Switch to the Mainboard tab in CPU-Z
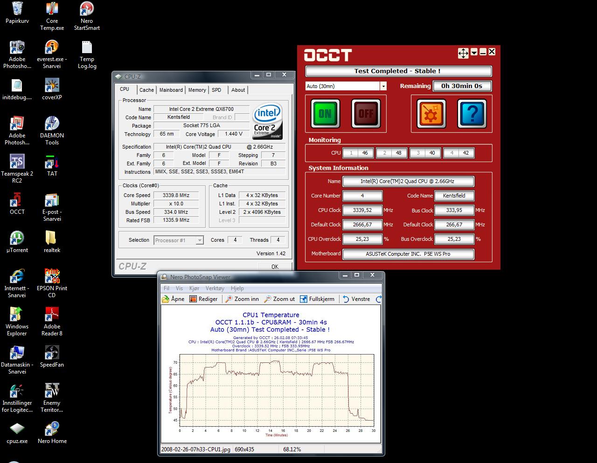597x463 pixels. click(x=171, y=90)
